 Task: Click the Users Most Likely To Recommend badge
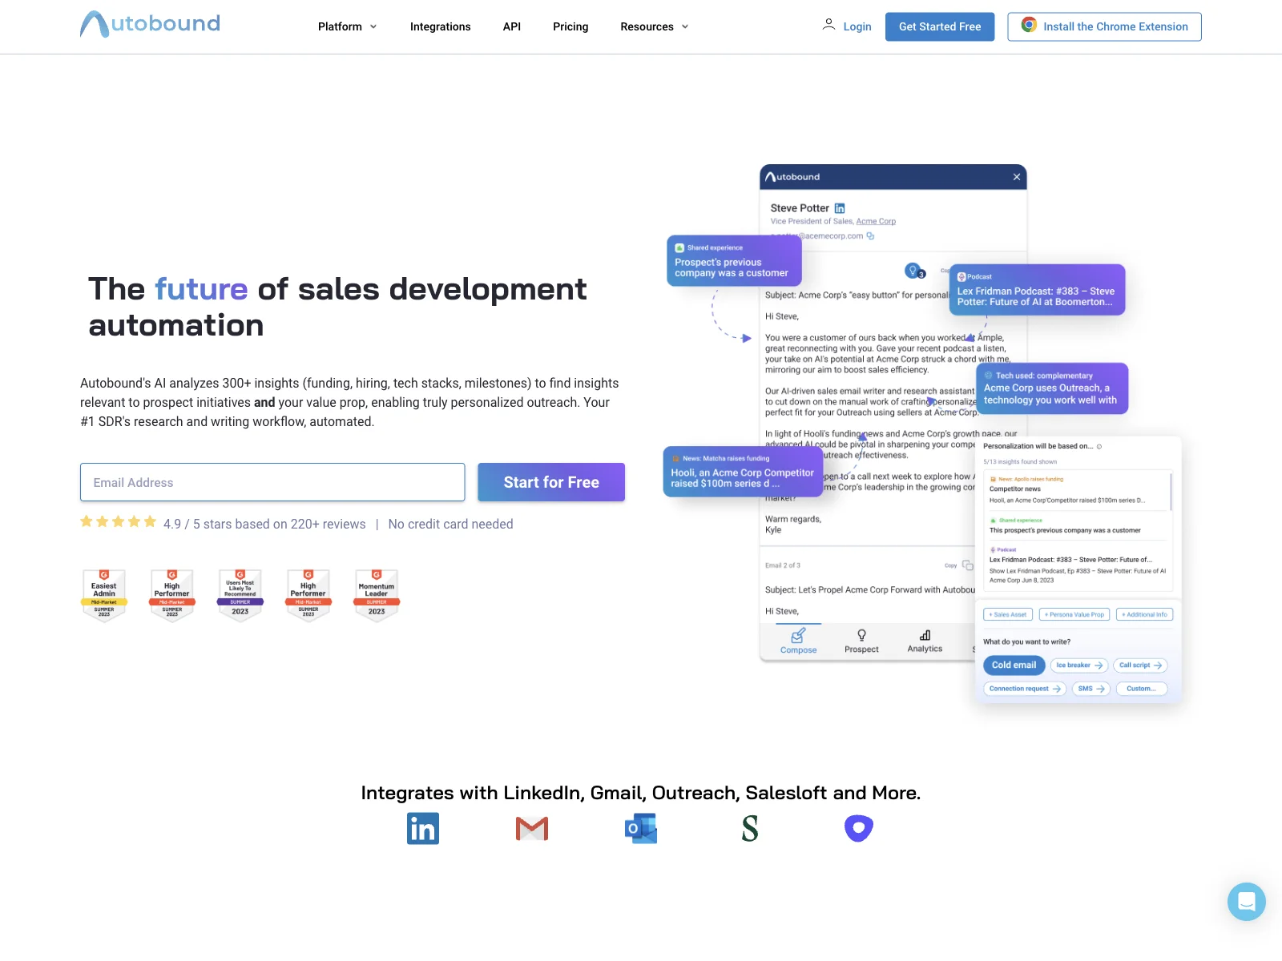tap(240, 595)
